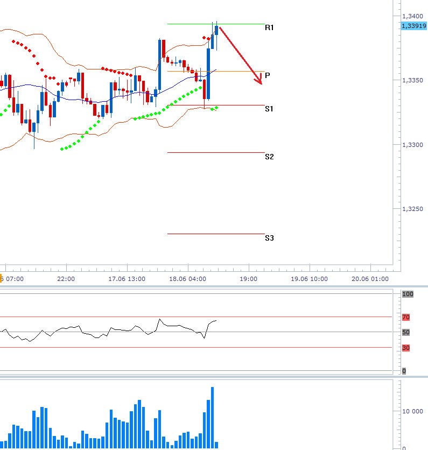The height and width of the screenshot is (450, 428).
Task: Click the S1 support label
Action: pyautogui.click(x=269, y=109)
